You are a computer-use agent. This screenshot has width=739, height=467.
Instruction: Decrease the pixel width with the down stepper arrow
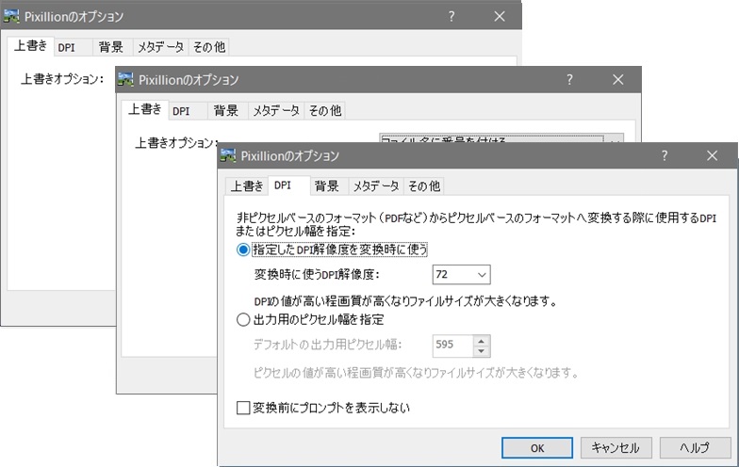(481, 351)
